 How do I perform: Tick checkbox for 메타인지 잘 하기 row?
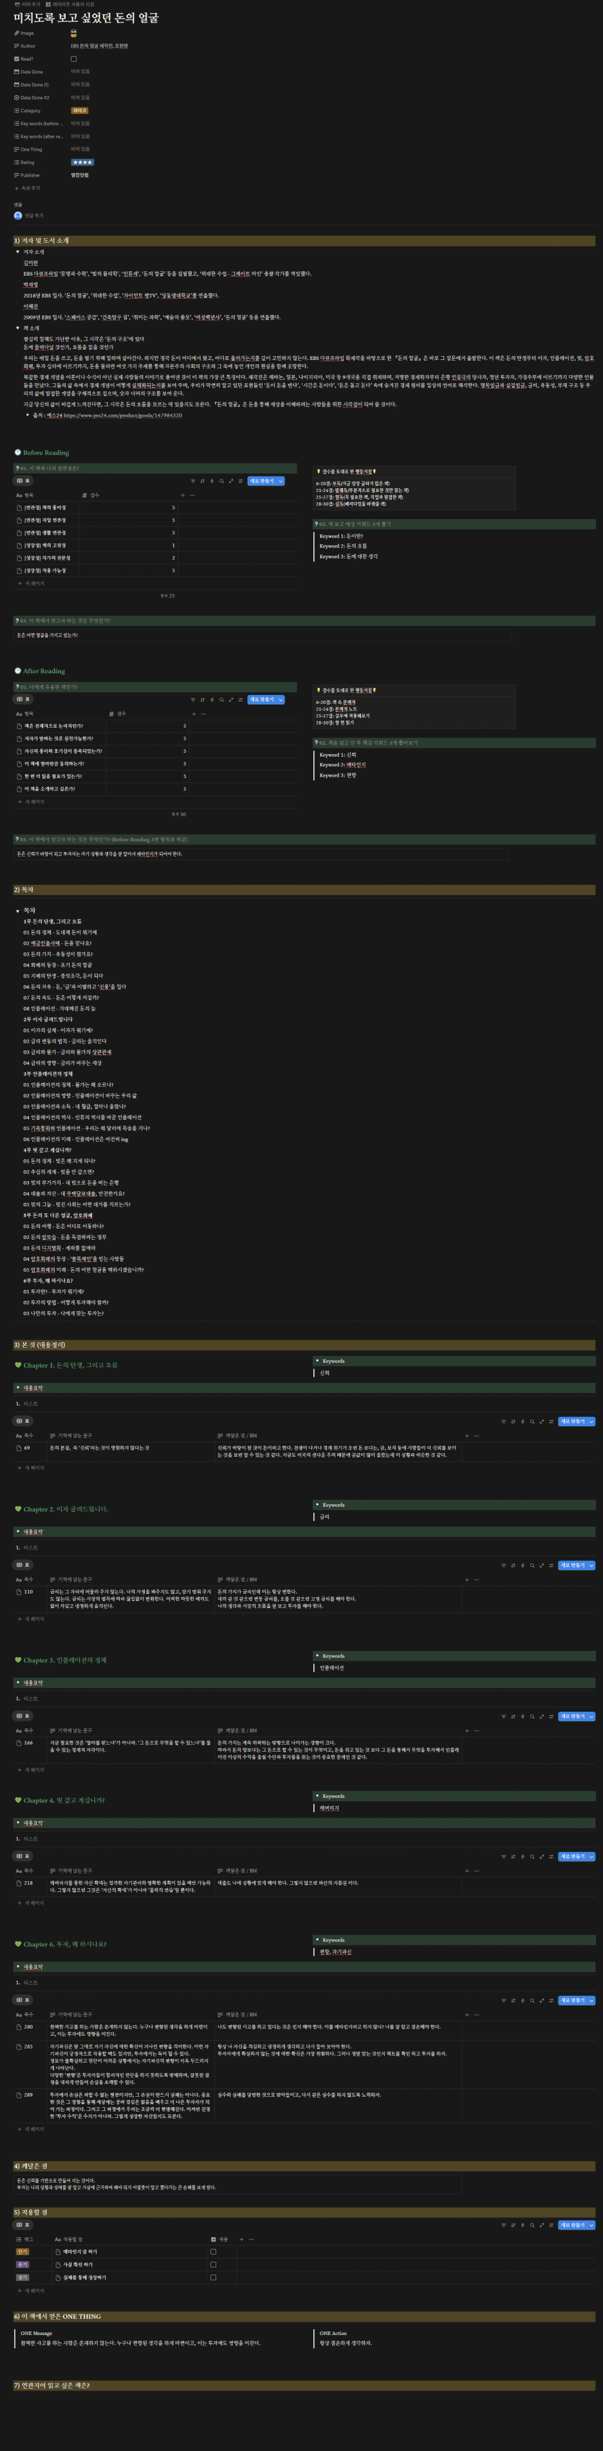tap(213, 2252)
